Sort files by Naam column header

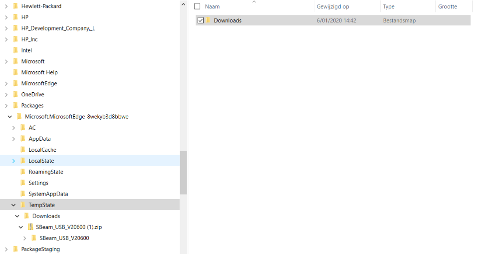pyautogui.click(x=212, y=6)
